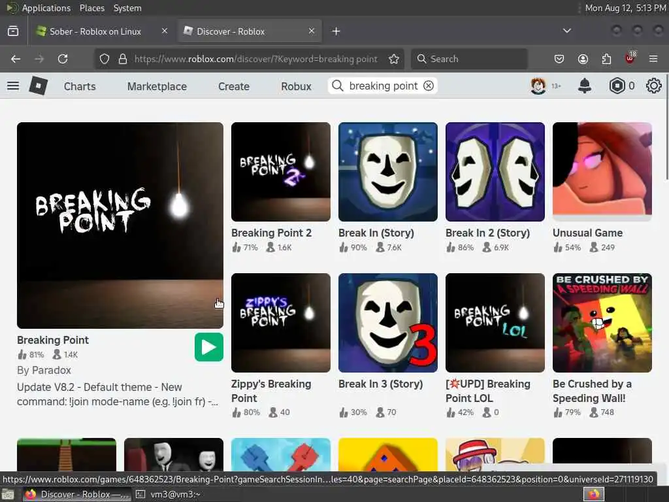Click the Zippy's Breaking Point title
669x502 pixels.
click(x=271, y=391)
